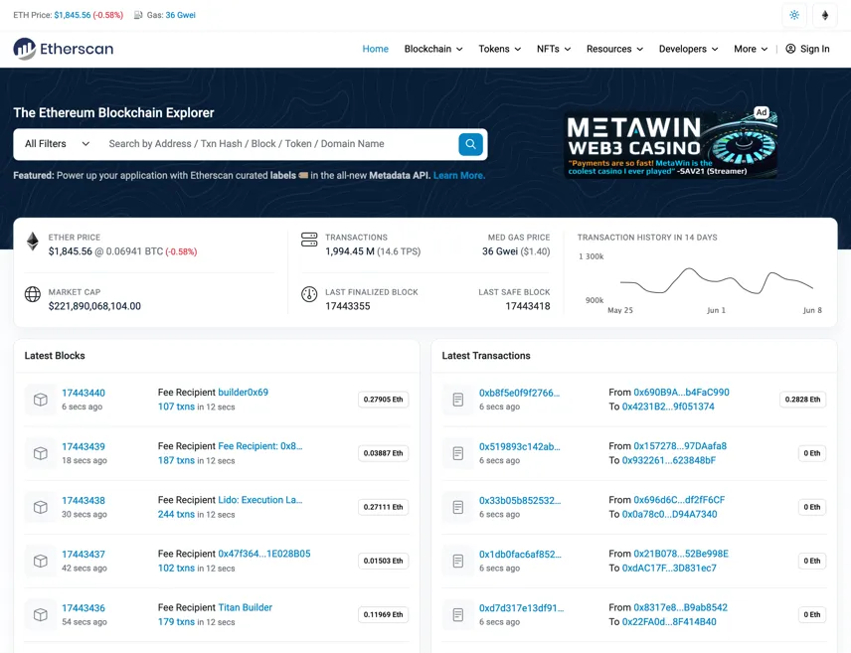Expand the Developers menu
851x653 pixels.
point(688,49)
